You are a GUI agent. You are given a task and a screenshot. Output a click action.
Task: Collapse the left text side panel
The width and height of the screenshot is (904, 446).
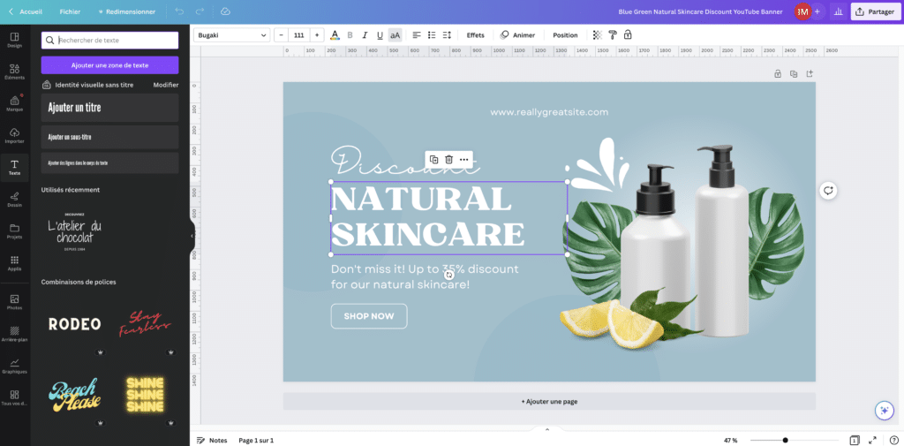coord(192,236)
